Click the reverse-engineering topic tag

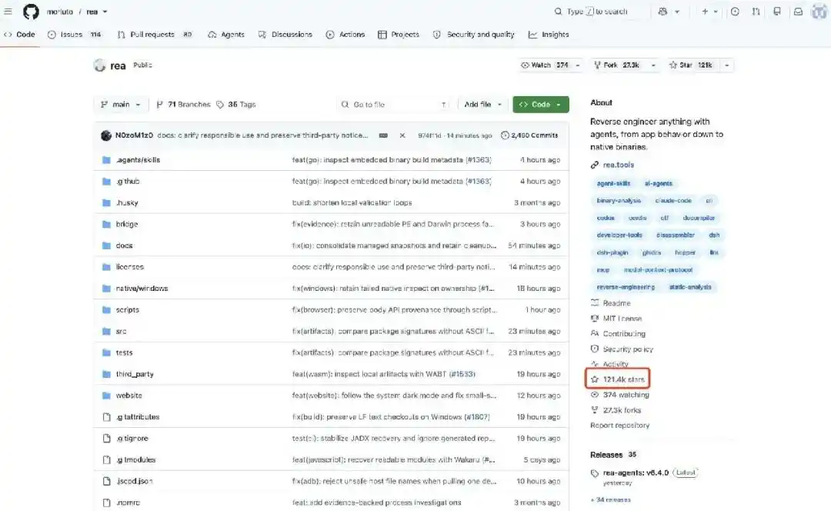(x=626, y=287)
